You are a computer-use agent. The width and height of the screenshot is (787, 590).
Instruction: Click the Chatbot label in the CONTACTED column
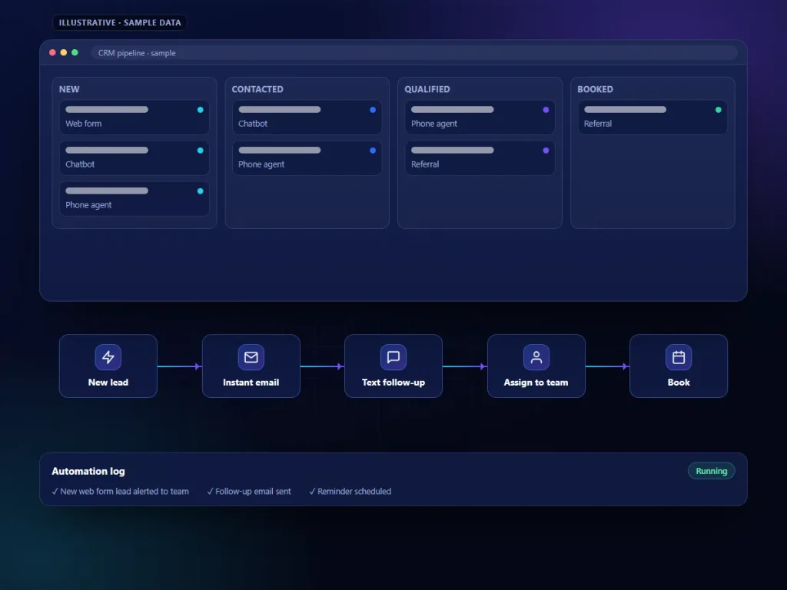(x=252, y=124)
